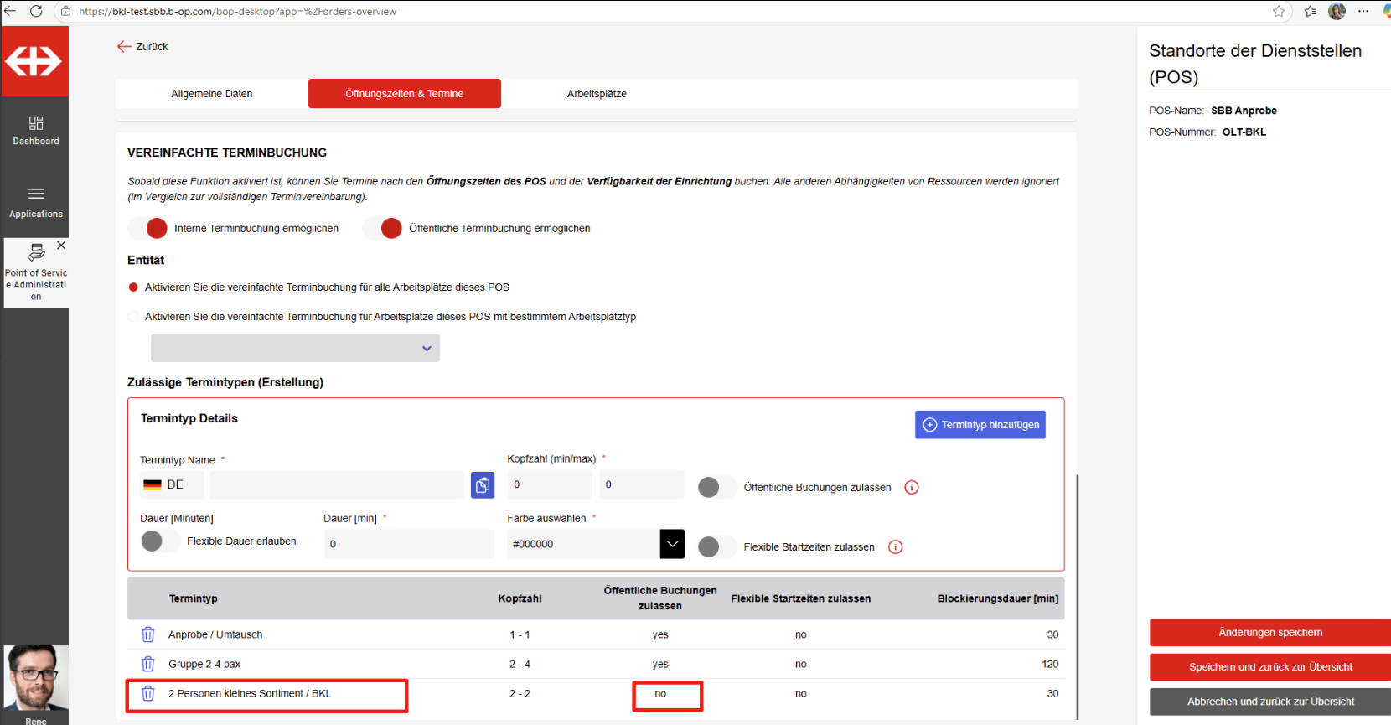Delete the Anprobe / Umtausch appointment type
Image resolution: width=1391 pixels, height=725 pixels.
148,634
